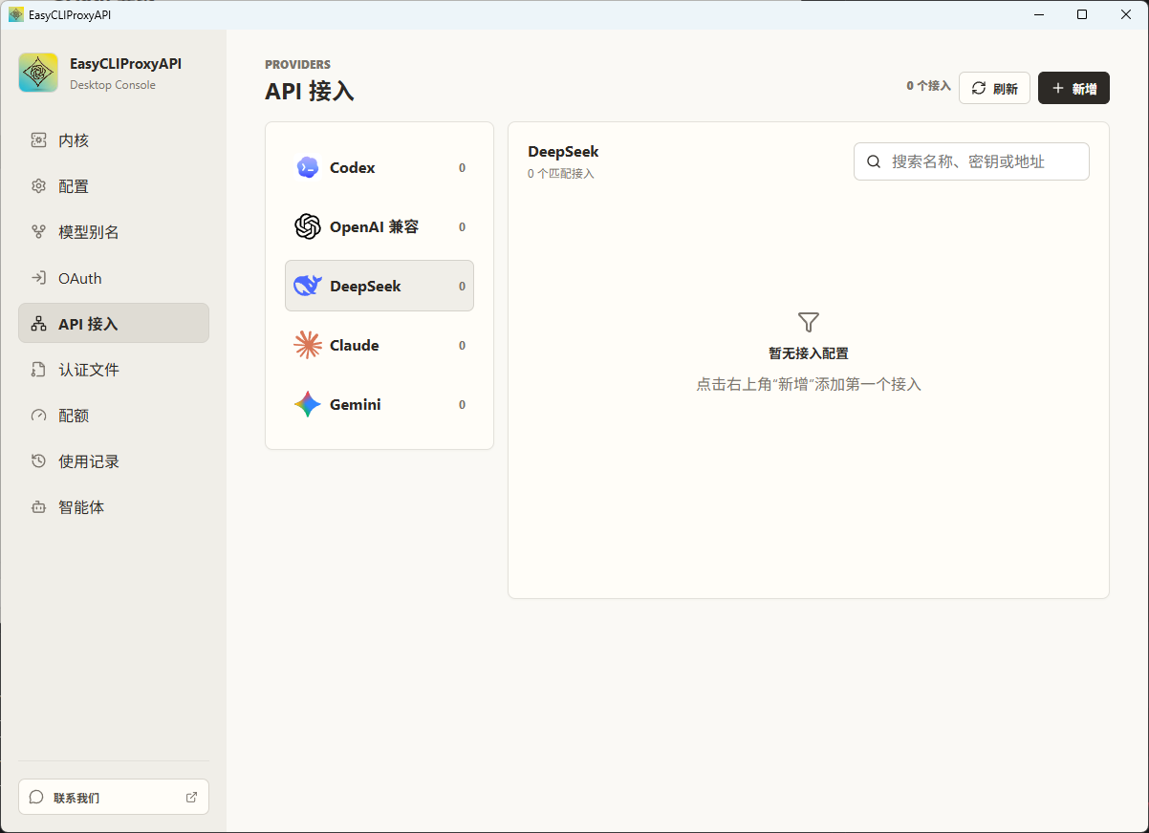The width and height of the screenshot is (1149, 833).
Task: Click the Gemini sparkle logo
Action: [307, 404]
